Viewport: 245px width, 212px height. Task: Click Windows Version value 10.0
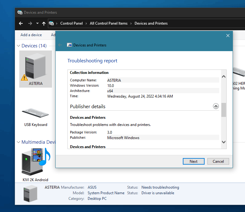(x=110, y=85)
